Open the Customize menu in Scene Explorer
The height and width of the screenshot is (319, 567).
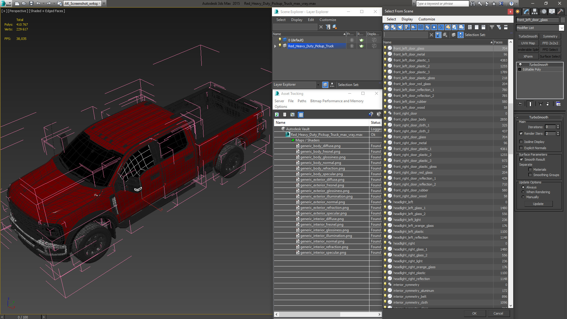[x=328, y=20]
